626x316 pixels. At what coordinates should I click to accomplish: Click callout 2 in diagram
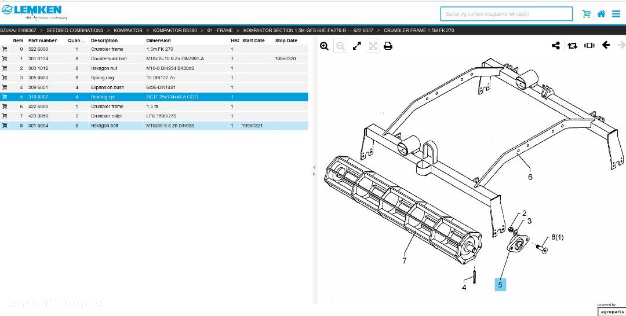click(524, 214)
